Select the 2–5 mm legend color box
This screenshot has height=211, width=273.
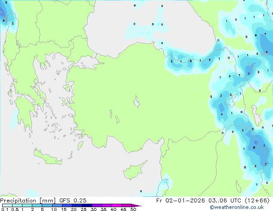37,205
